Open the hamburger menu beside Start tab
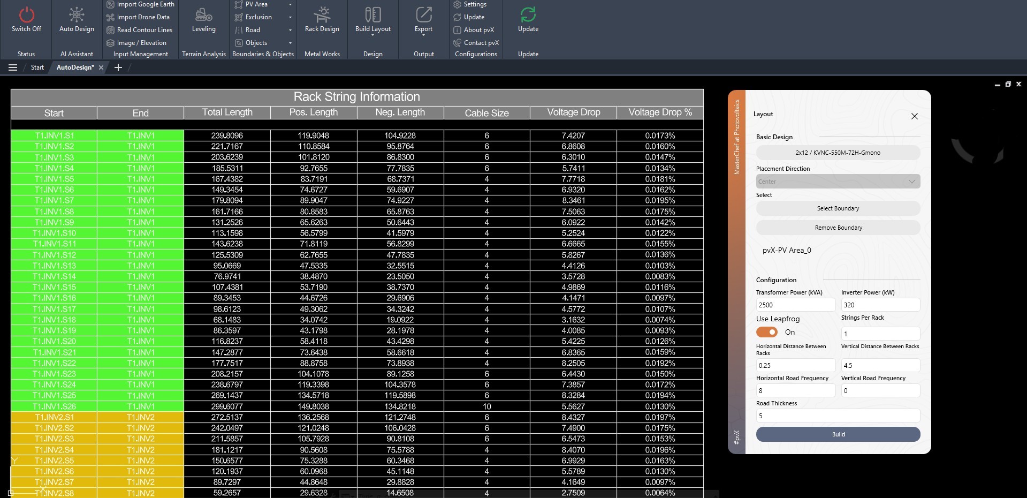 pyautogui.click(x=13, y=67)
